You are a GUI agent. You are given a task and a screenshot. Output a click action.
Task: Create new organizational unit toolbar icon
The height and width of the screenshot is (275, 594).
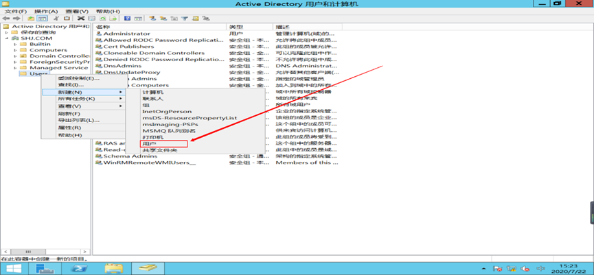pos(174,18)
